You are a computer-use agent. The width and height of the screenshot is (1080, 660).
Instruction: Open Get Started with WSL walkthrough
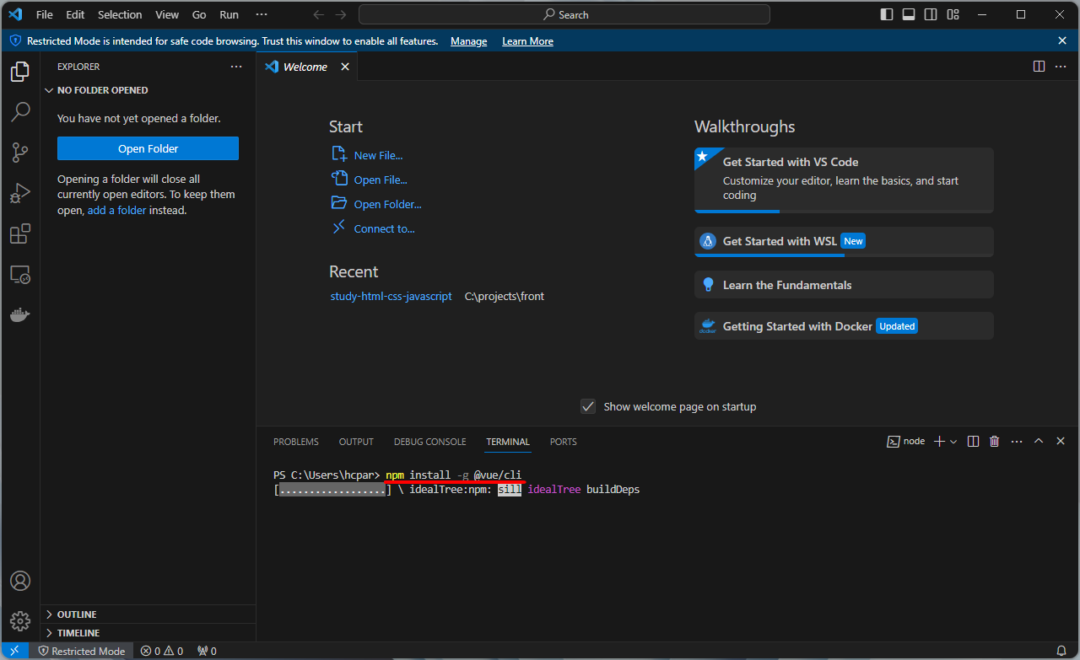click(844, 241)
